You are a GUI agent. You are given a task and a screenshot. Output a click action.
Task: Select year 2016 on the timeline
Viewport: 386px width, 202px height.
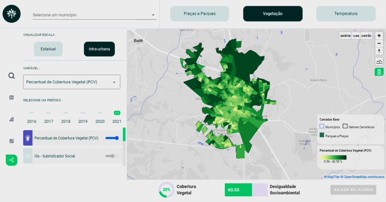[32, 121]
